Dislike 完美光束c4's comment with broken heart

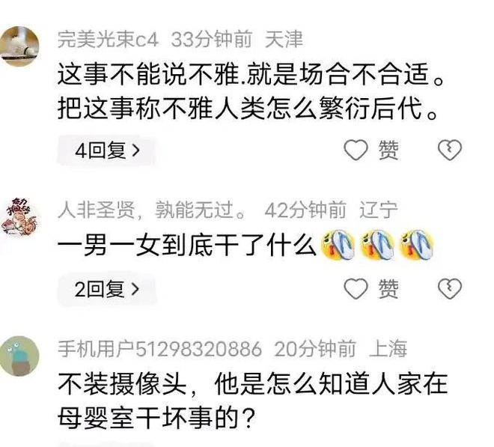pos(450,150)
